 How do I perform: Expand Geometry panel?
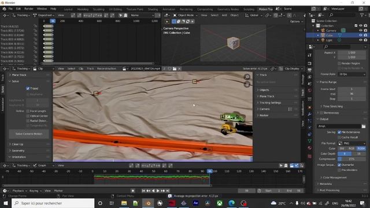(x=18, y=150)
